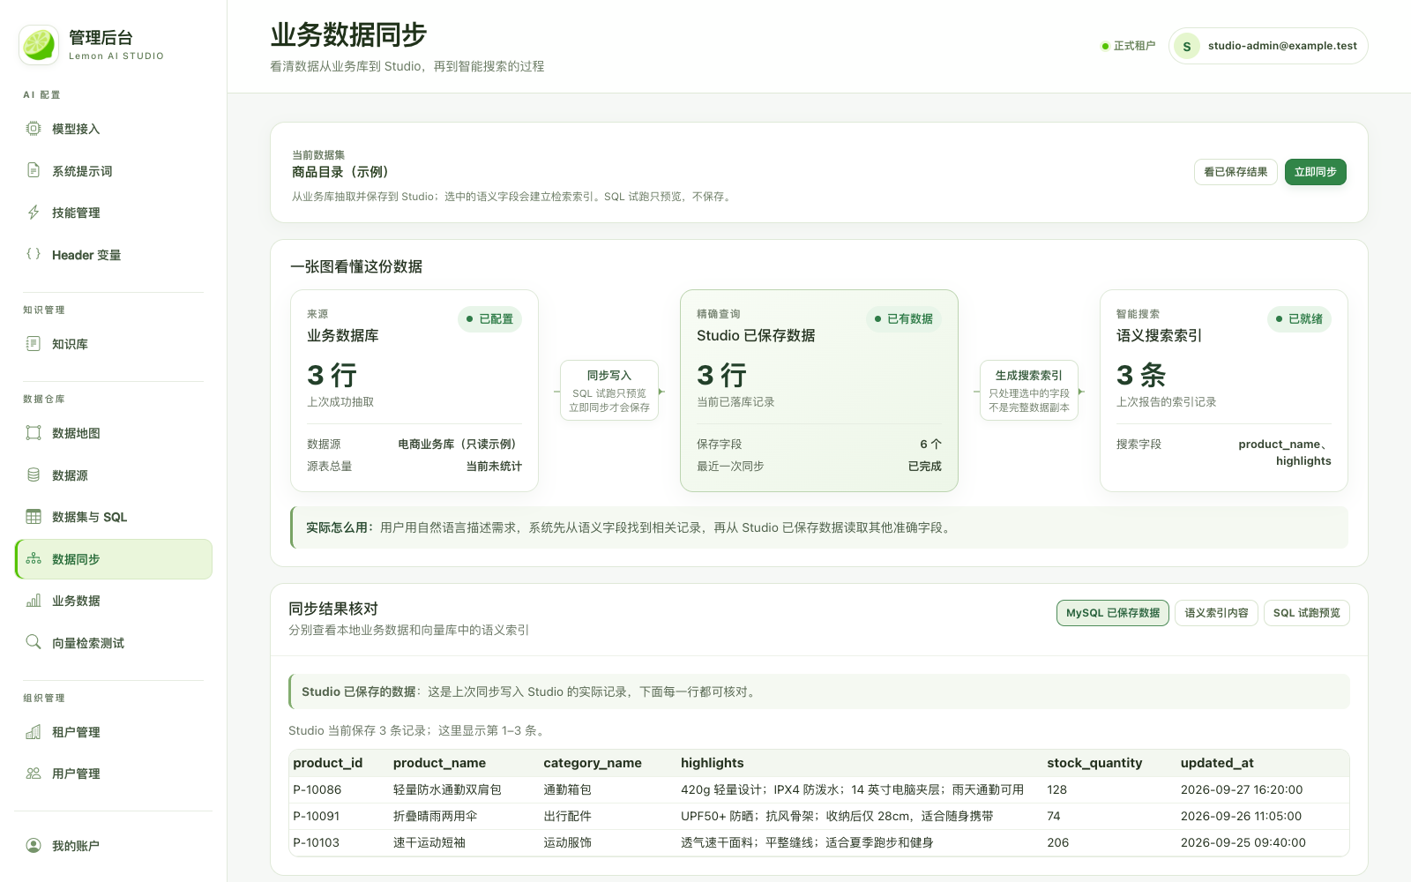This screenshot has height=882, width=1411.
Task: Click the S avatar circle
Action: coord(1187,46)
